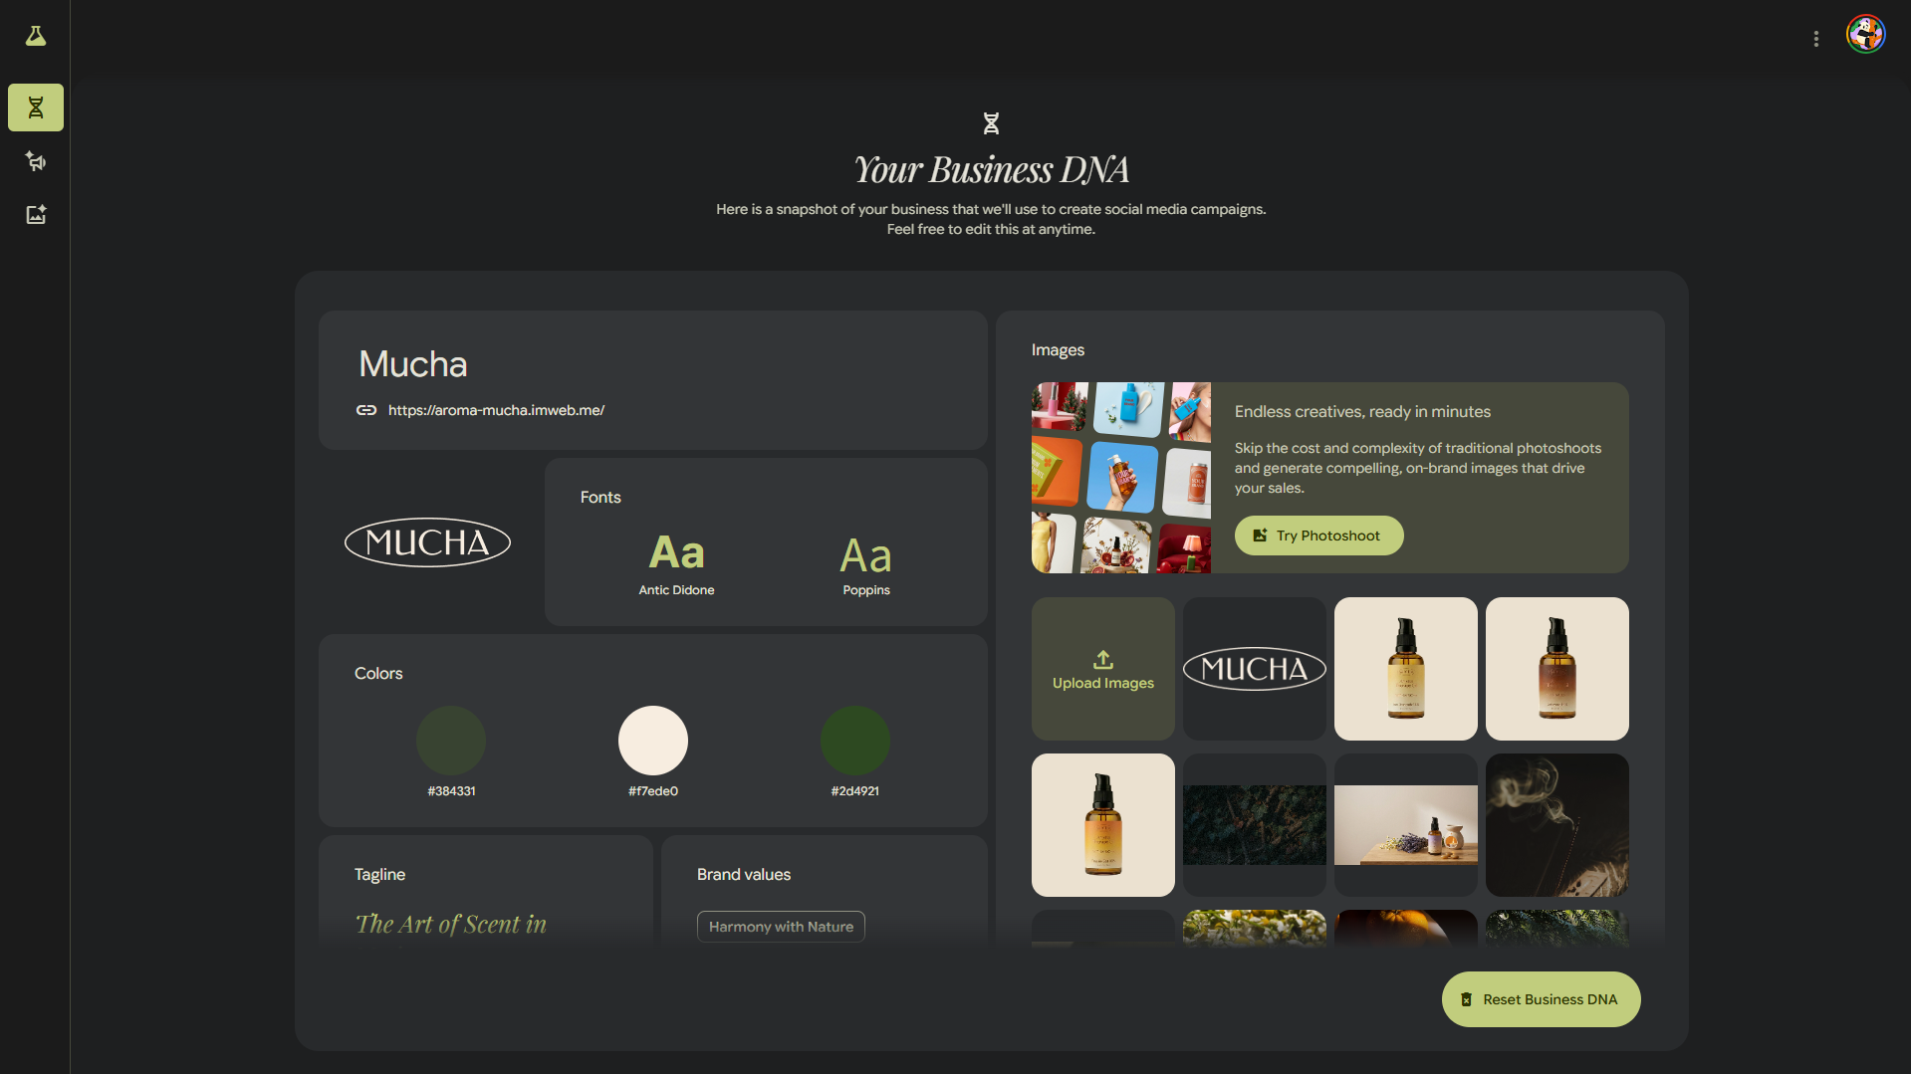Click the Upload Images tile
The height and width of the screenshot is (1074, 1911).
click(x=1103, y=669)
